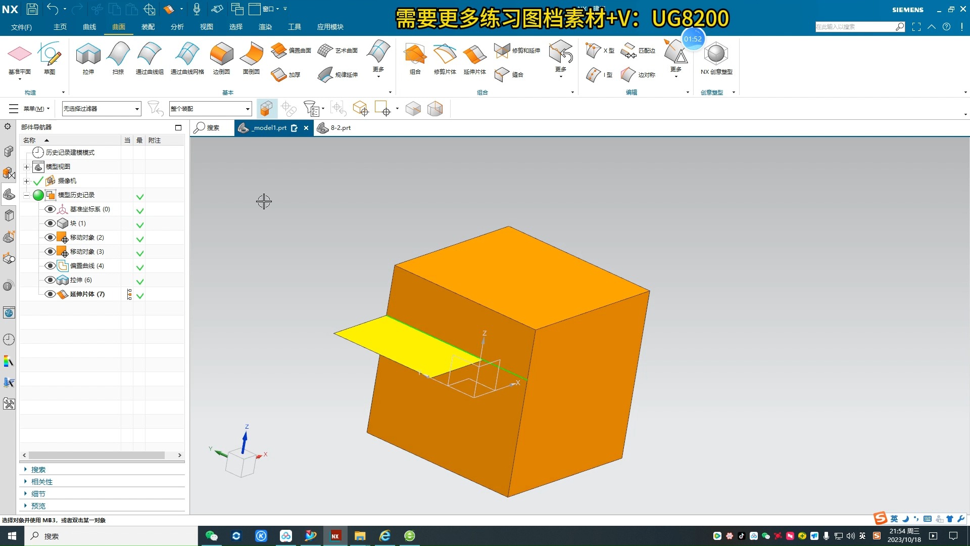Click the undo arrow icon
The width and height of the screenshot is (970, 546).
(x=53, y=9)
